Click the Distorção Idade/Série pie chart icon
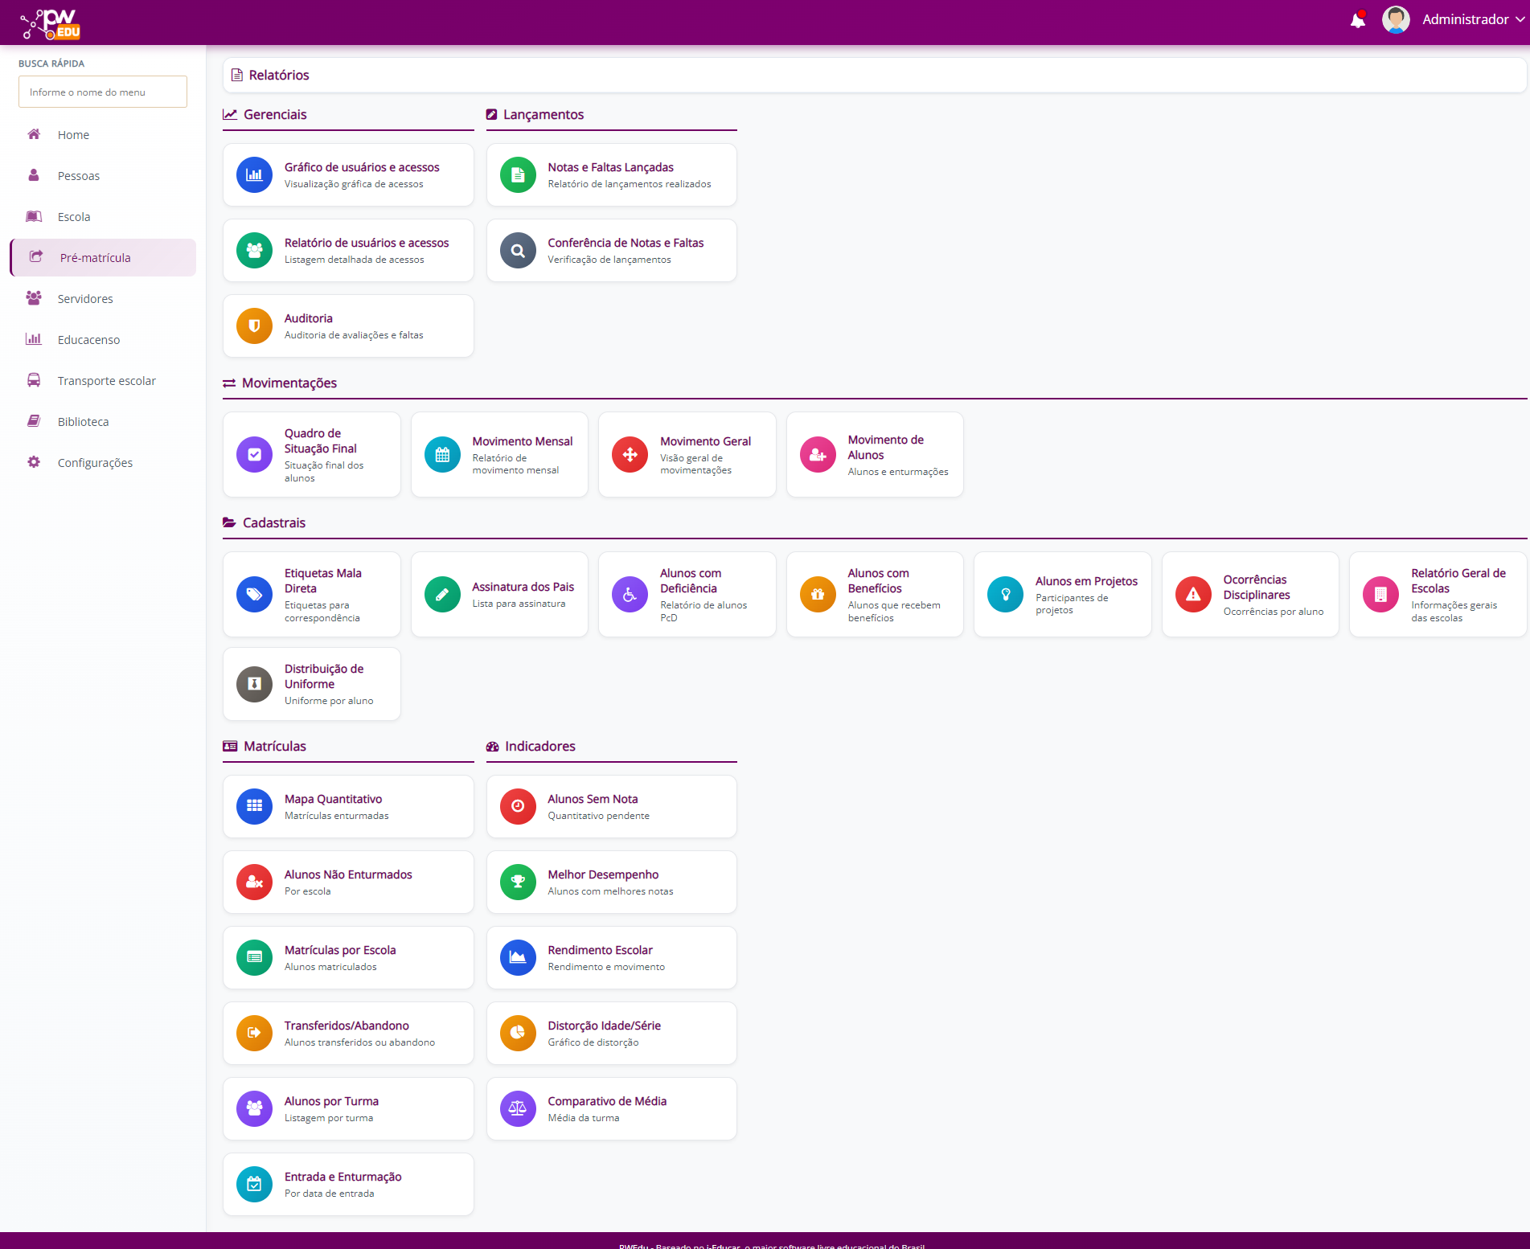 [518, 1033]
